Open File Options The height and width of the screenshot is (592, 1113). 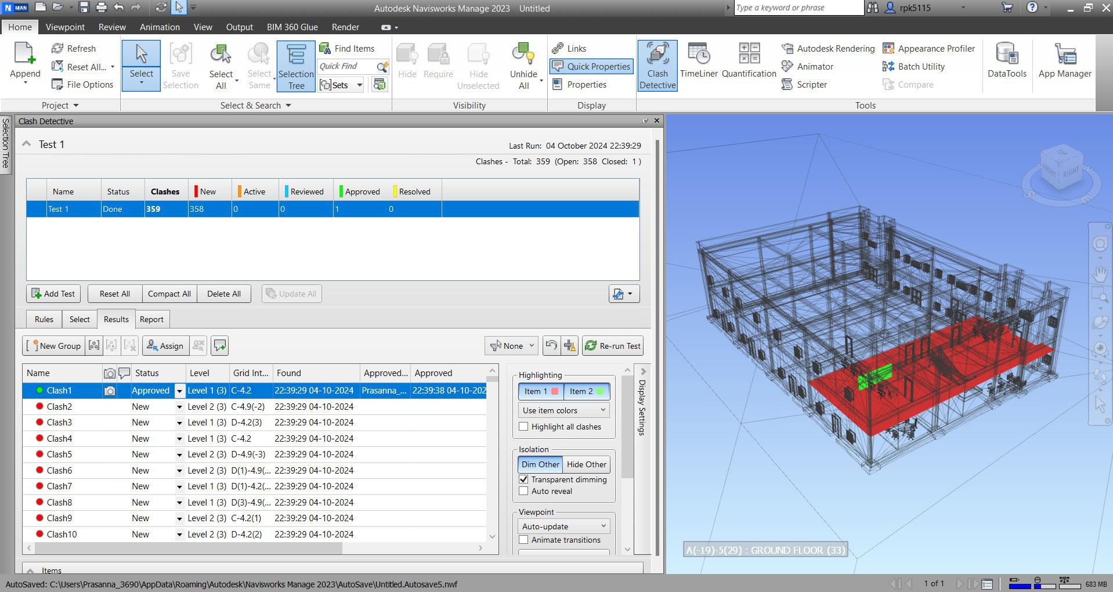[x=82, y=85]
